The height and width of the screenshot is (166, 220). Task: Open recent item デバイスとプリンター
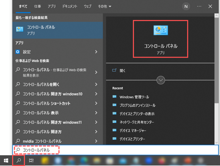(132, 139)
